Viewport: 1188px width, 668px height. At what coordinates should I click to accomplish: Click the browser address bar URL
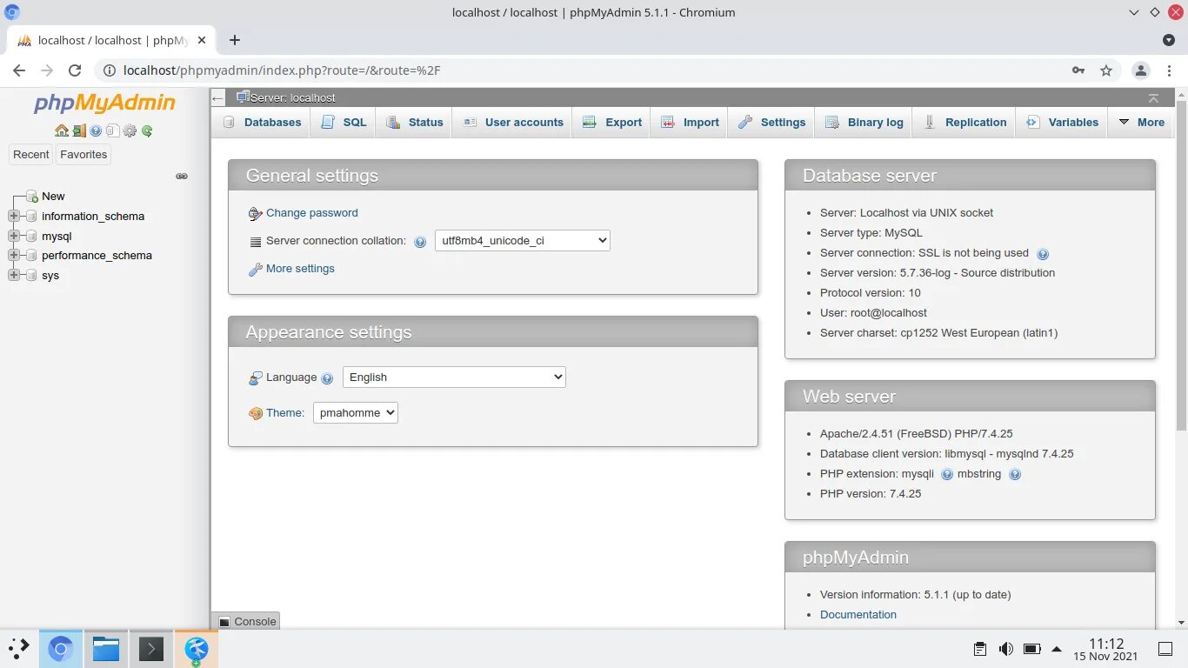click(282, 70)
